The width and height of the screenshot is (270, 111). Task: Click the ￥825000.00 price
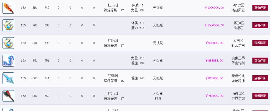pyautogui.click(x=214, y=78)
